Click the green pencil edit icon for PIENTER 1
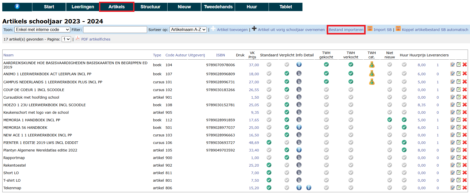This screenshot has width=470, height=194. 459,142
